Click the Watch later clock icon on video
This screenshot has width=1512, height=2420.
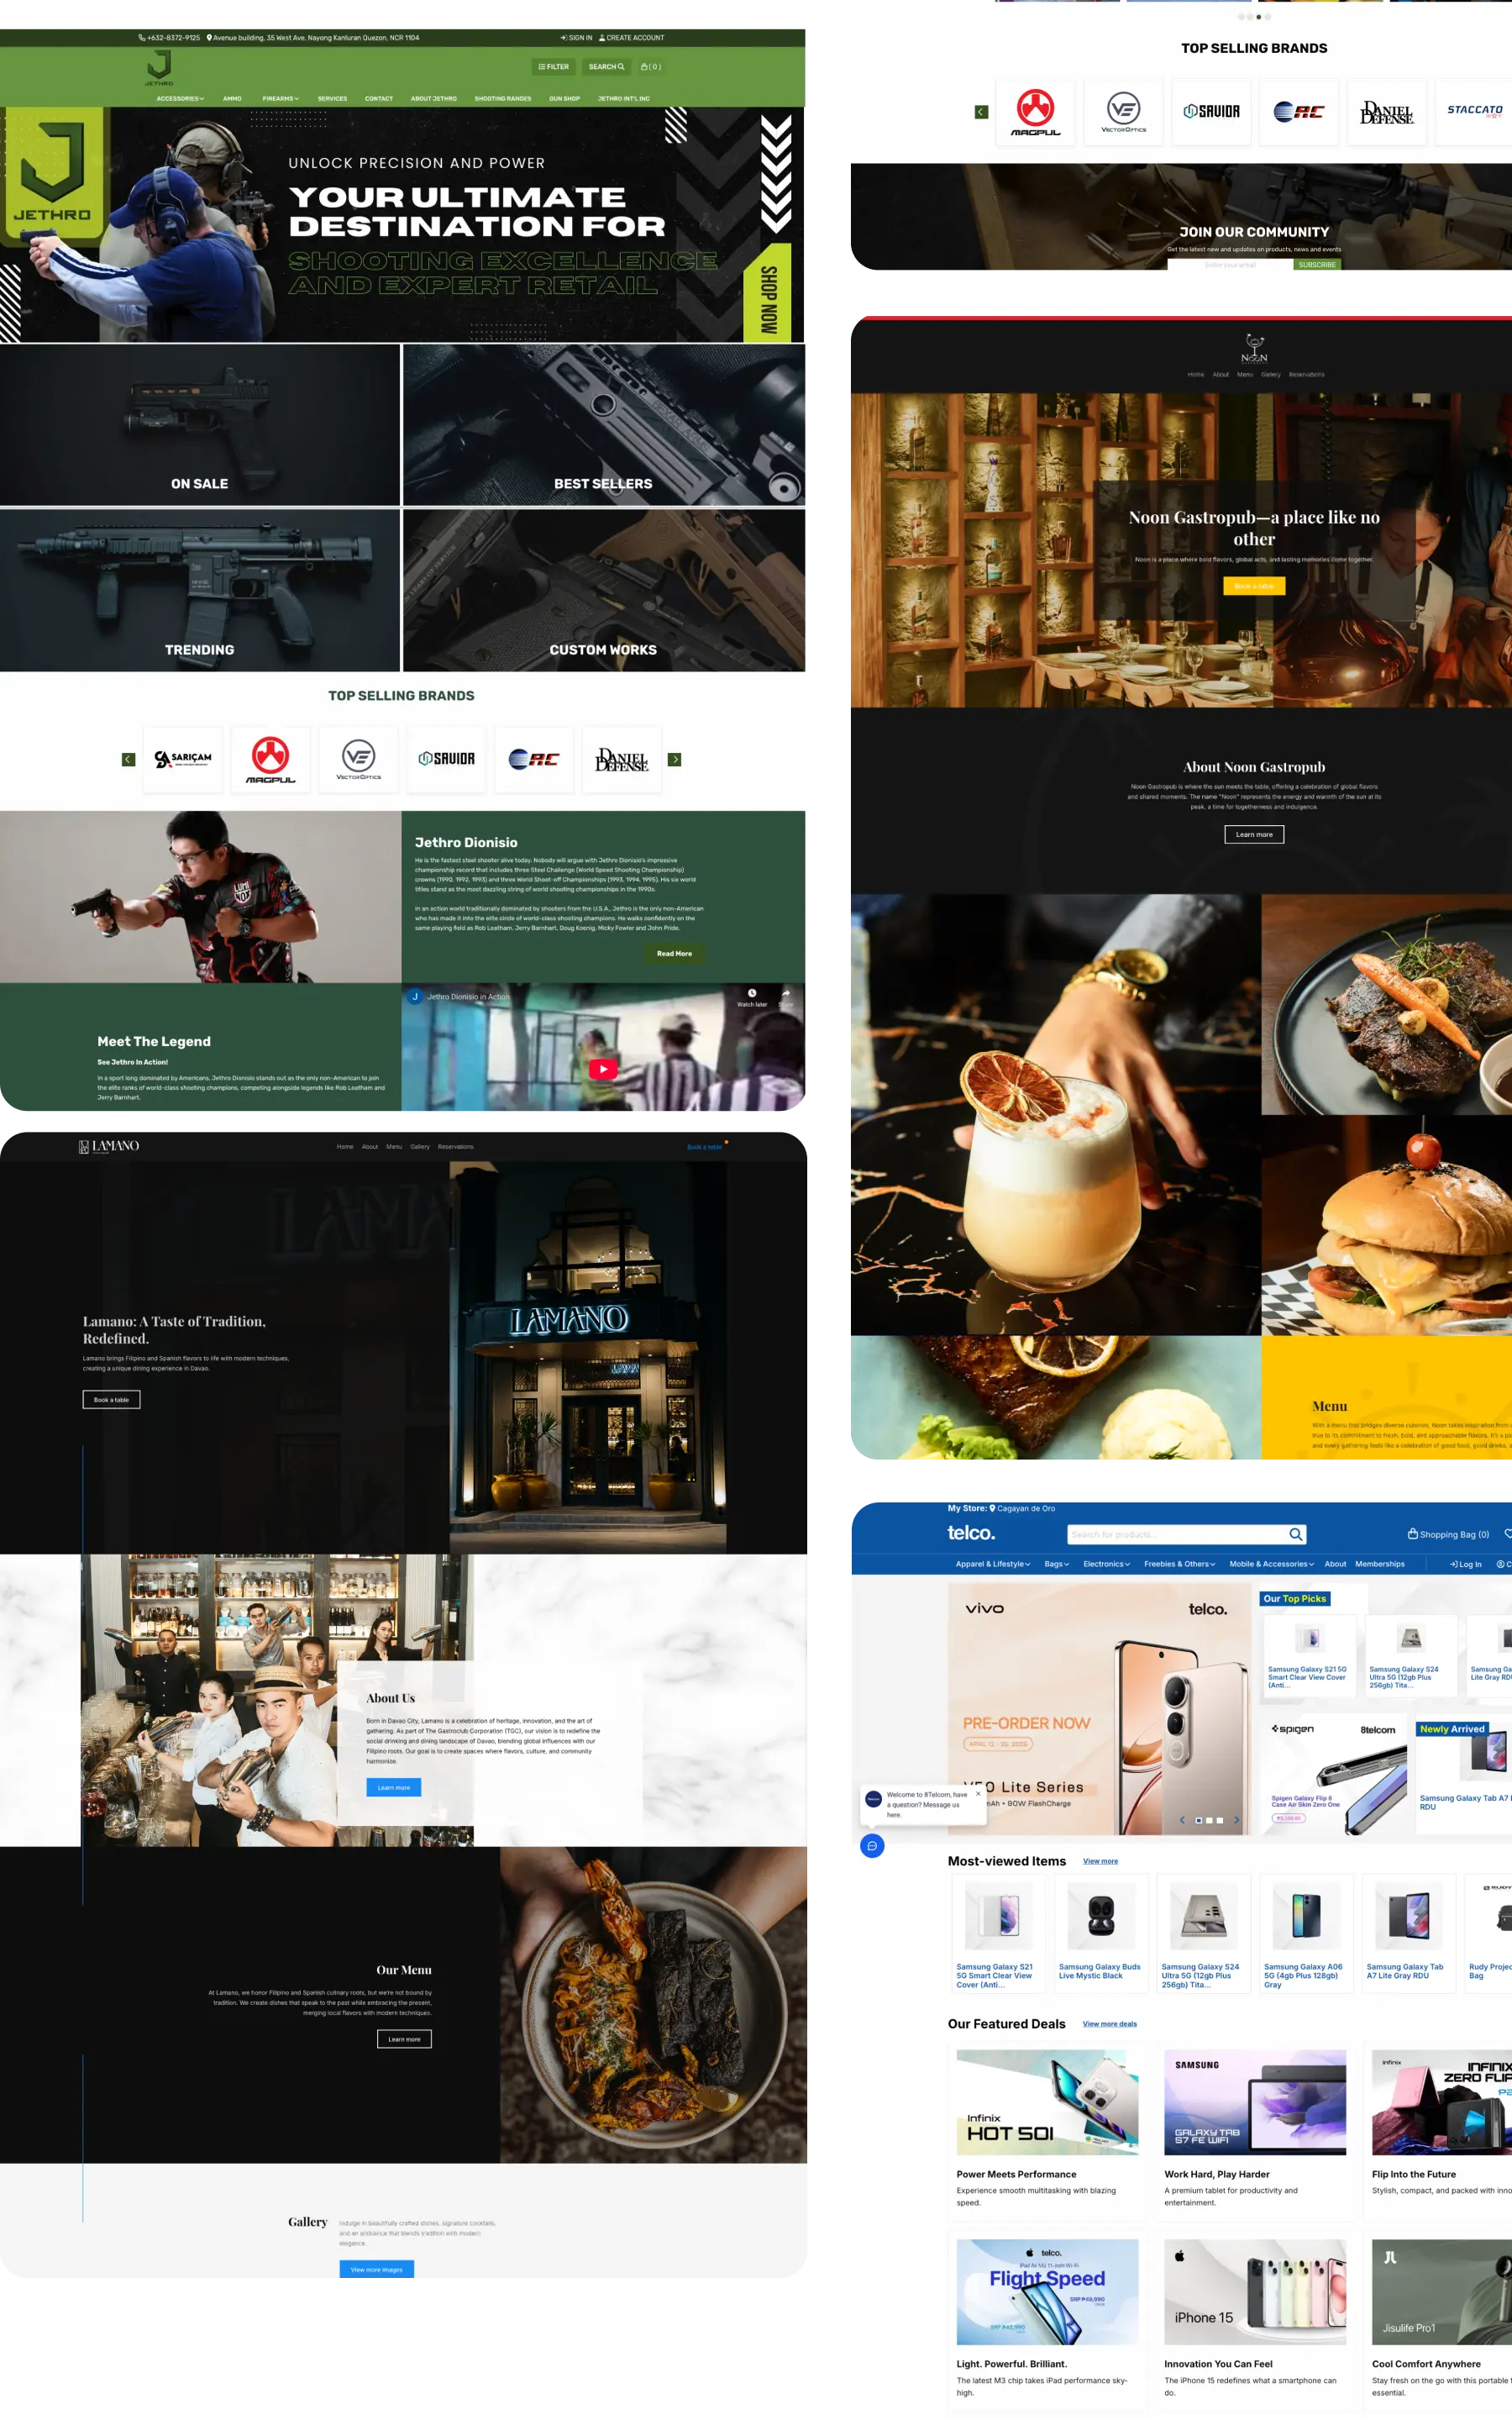click(752, 994)
